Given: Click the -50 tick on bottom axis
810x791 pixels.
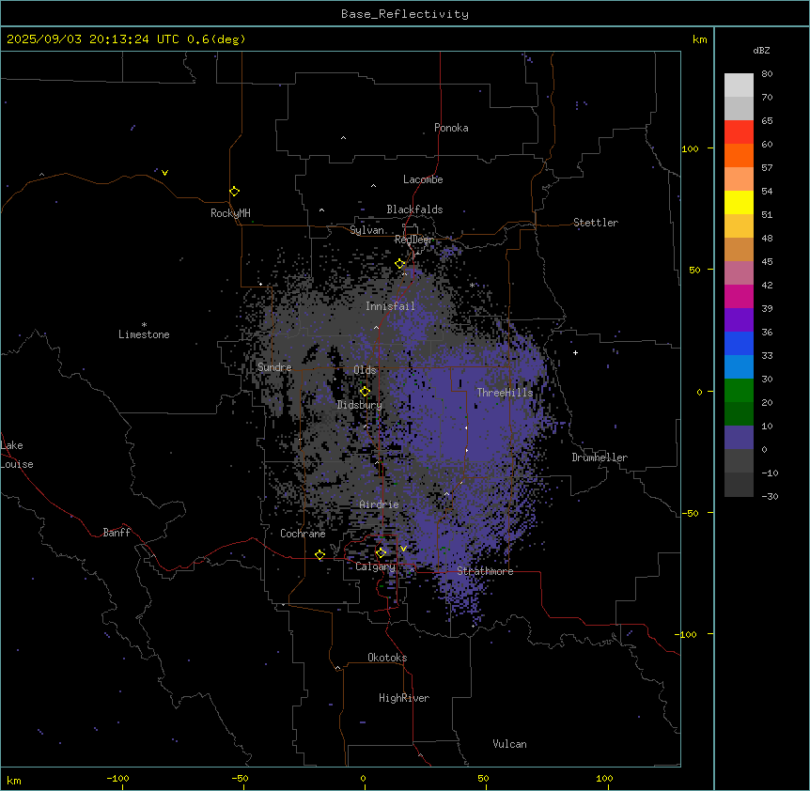Looking at the screenshot, I should click(x=240, y=778).
